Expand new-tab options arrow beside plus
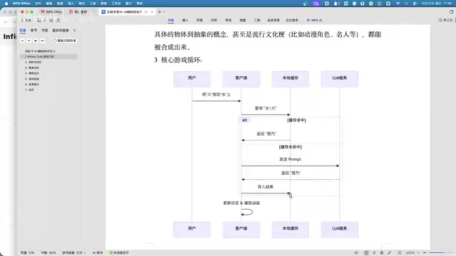456x256 pixels. click(x=165, y=12)
